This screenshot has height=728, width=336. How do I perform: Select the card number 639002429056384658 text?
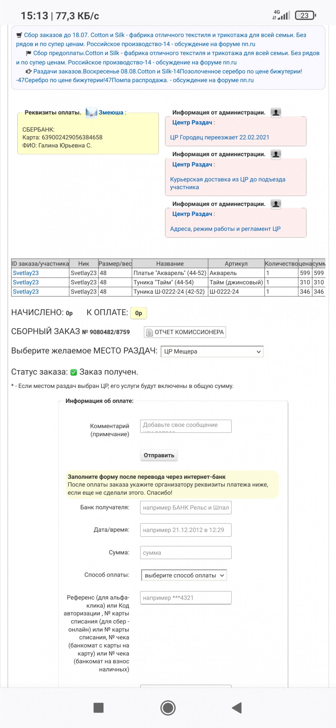coord(72,137)
